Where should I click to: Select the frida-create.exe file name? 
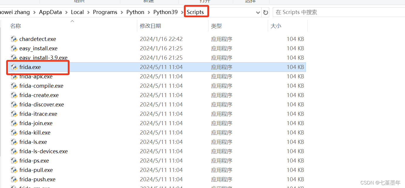click(39, 95)
